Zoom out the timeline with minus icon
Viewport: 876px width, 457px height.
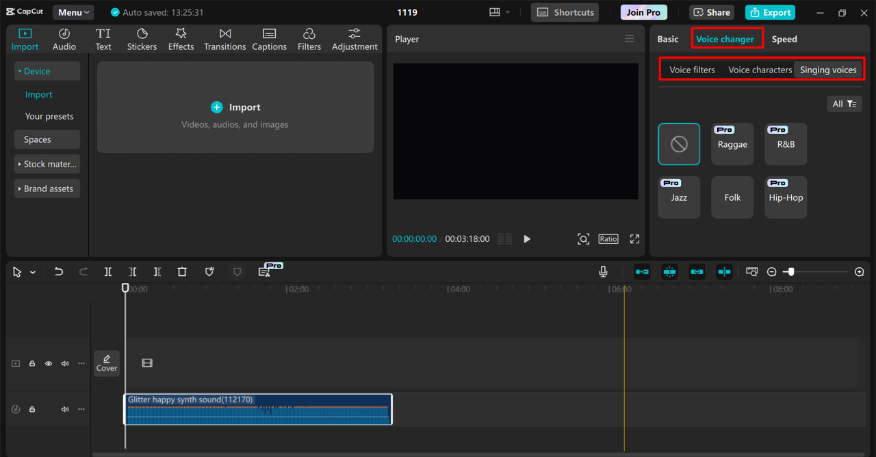click(772, 272)
